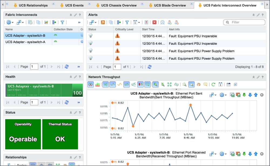
Task: Click the switch-B health bar in Health widget
Action: pyautogui.click(x=44, y=90)
